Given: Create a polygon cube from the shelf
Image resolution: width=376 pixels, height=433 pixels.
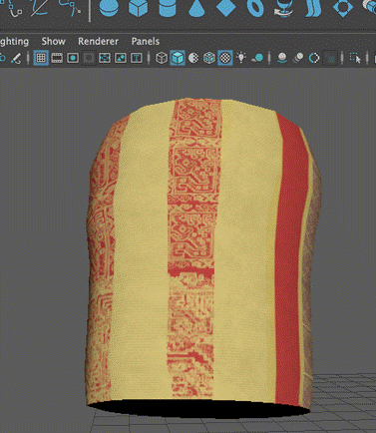Looking at the screenshot, I should click(138, 7).
